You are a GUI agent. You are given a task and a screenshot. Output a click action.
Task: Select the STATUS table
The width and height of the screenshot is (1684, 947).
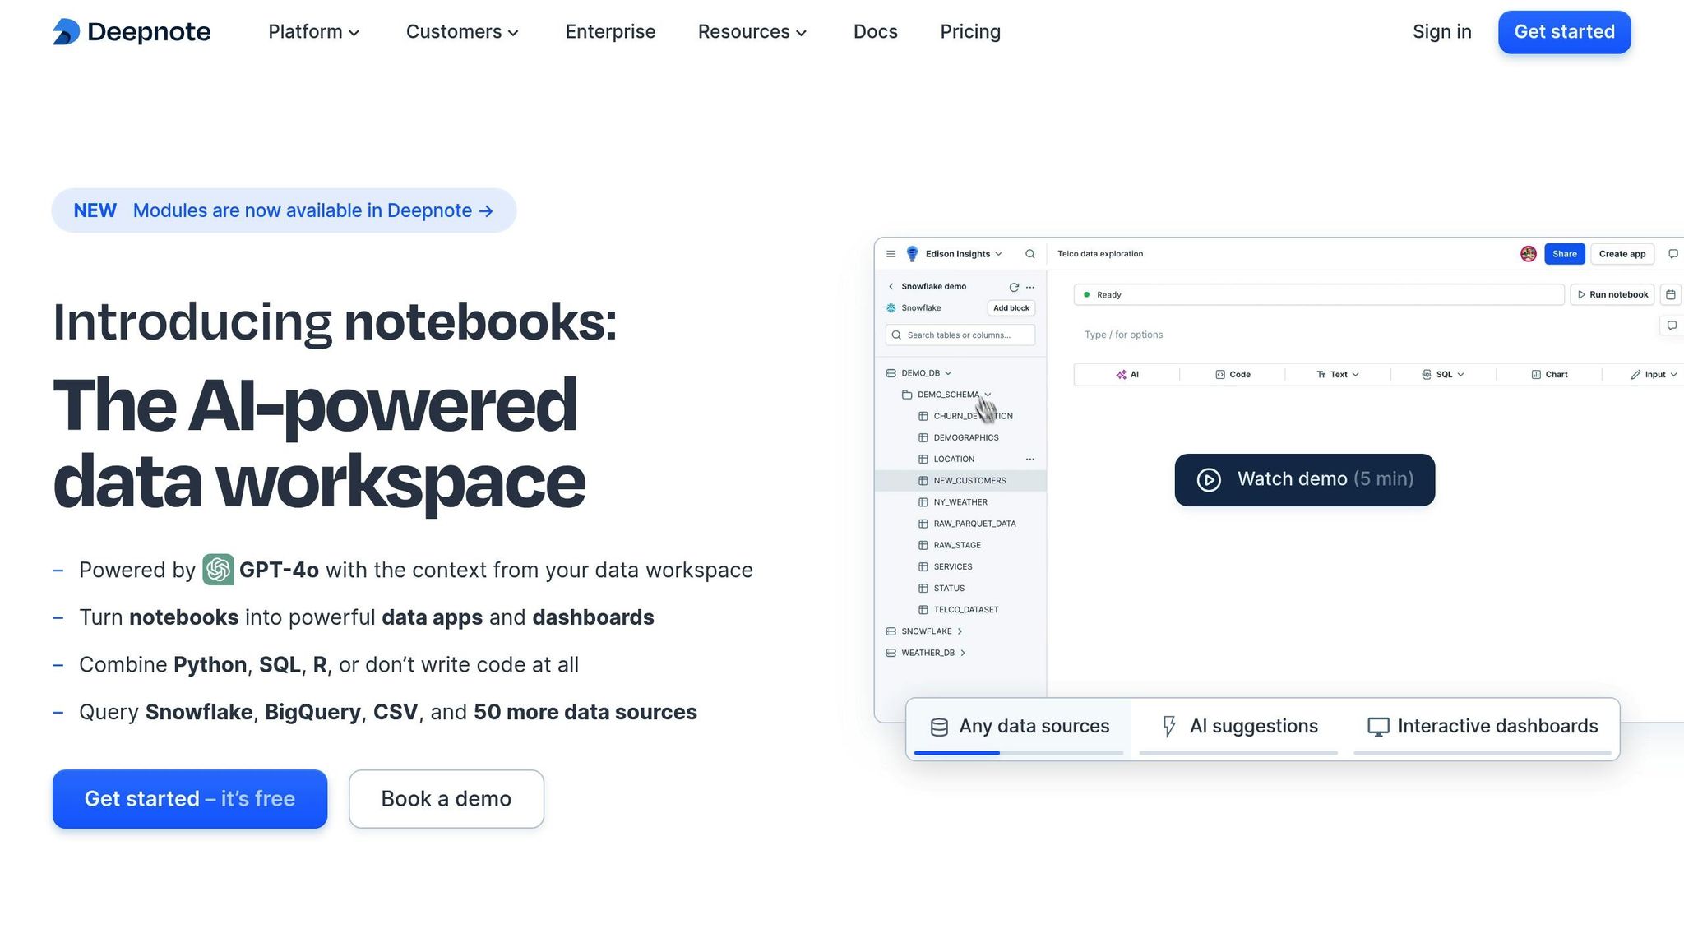click(948, 589)
